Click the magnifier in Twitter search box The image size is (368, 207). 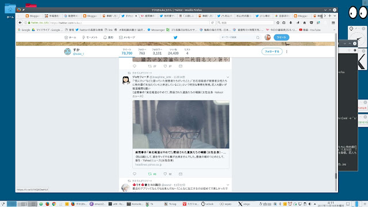pos(258,37)
